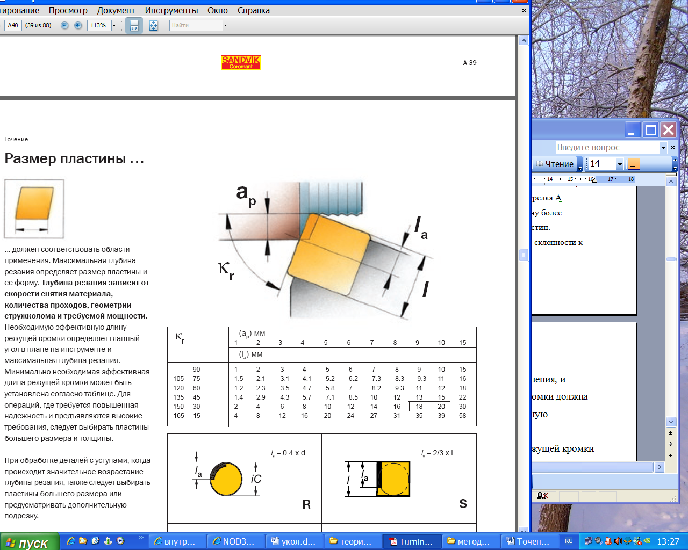The width and height of the screenshot is (688, 550).
Task: Click the Word ruler right indent marker
Action: point(594,180)
